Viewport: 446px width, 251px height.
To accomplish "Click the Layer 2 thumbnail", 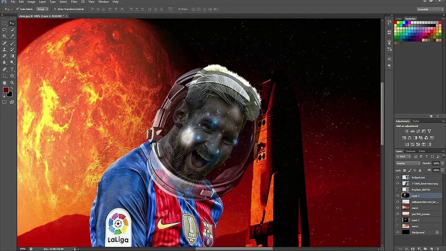I will pyautogui.click(x=406, y=196).
